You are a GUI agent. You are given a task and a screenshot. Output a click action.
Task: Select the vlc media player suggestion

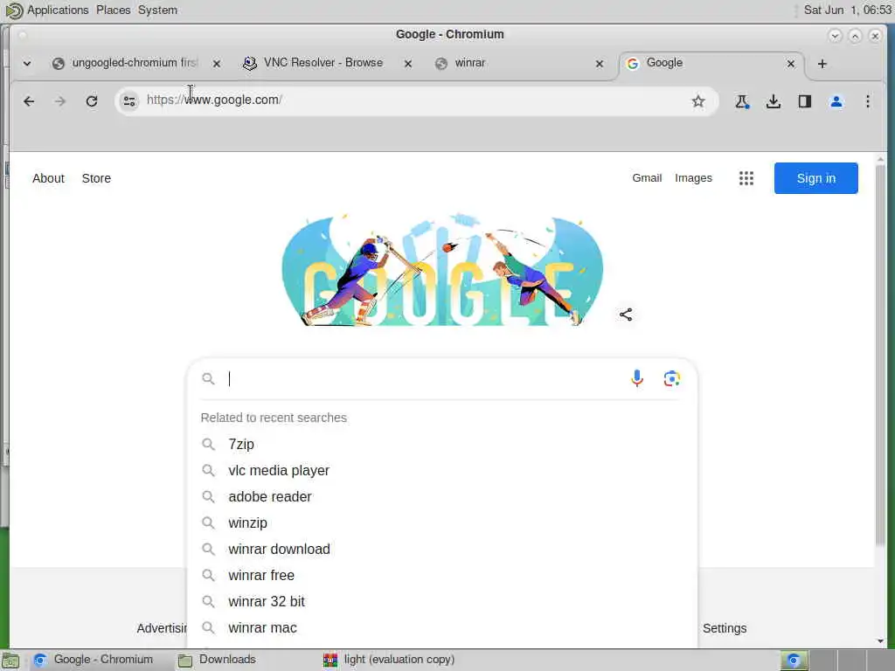442,470
